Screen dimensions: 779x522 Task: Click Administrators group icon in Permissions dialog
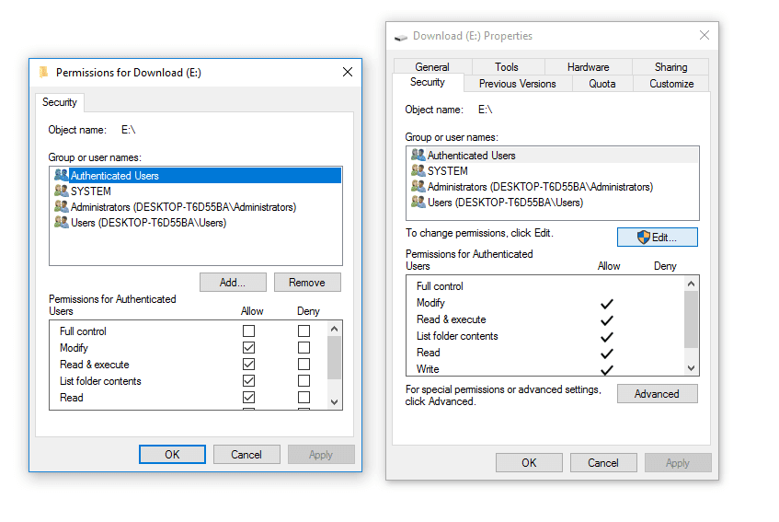[61, 206]
